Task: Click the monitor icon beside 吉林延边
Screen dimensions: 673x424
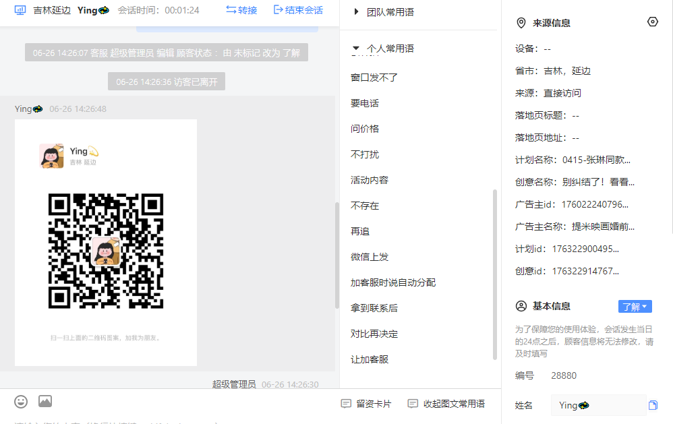Action: pos(20,10)
